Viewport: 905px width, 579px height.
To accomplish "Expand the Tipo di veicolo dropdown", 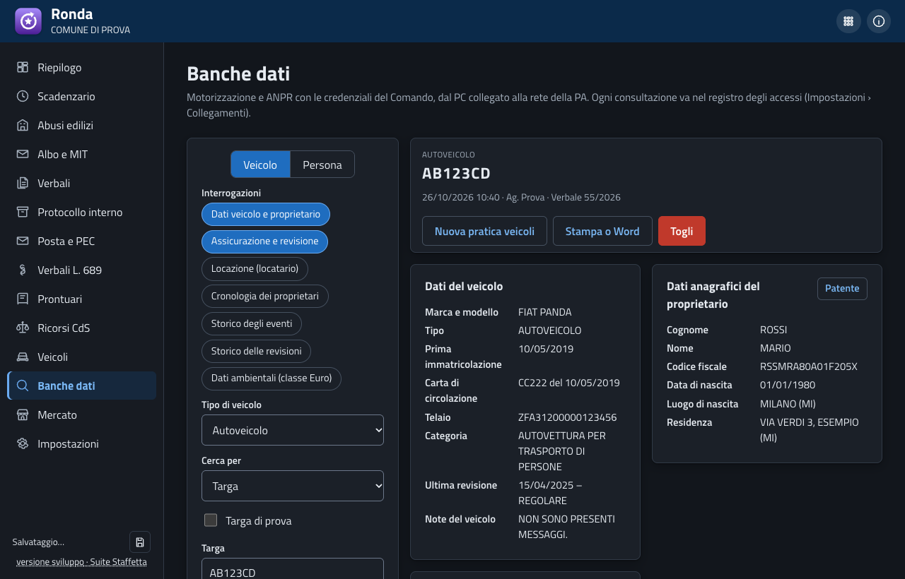I will coord(293,430).
